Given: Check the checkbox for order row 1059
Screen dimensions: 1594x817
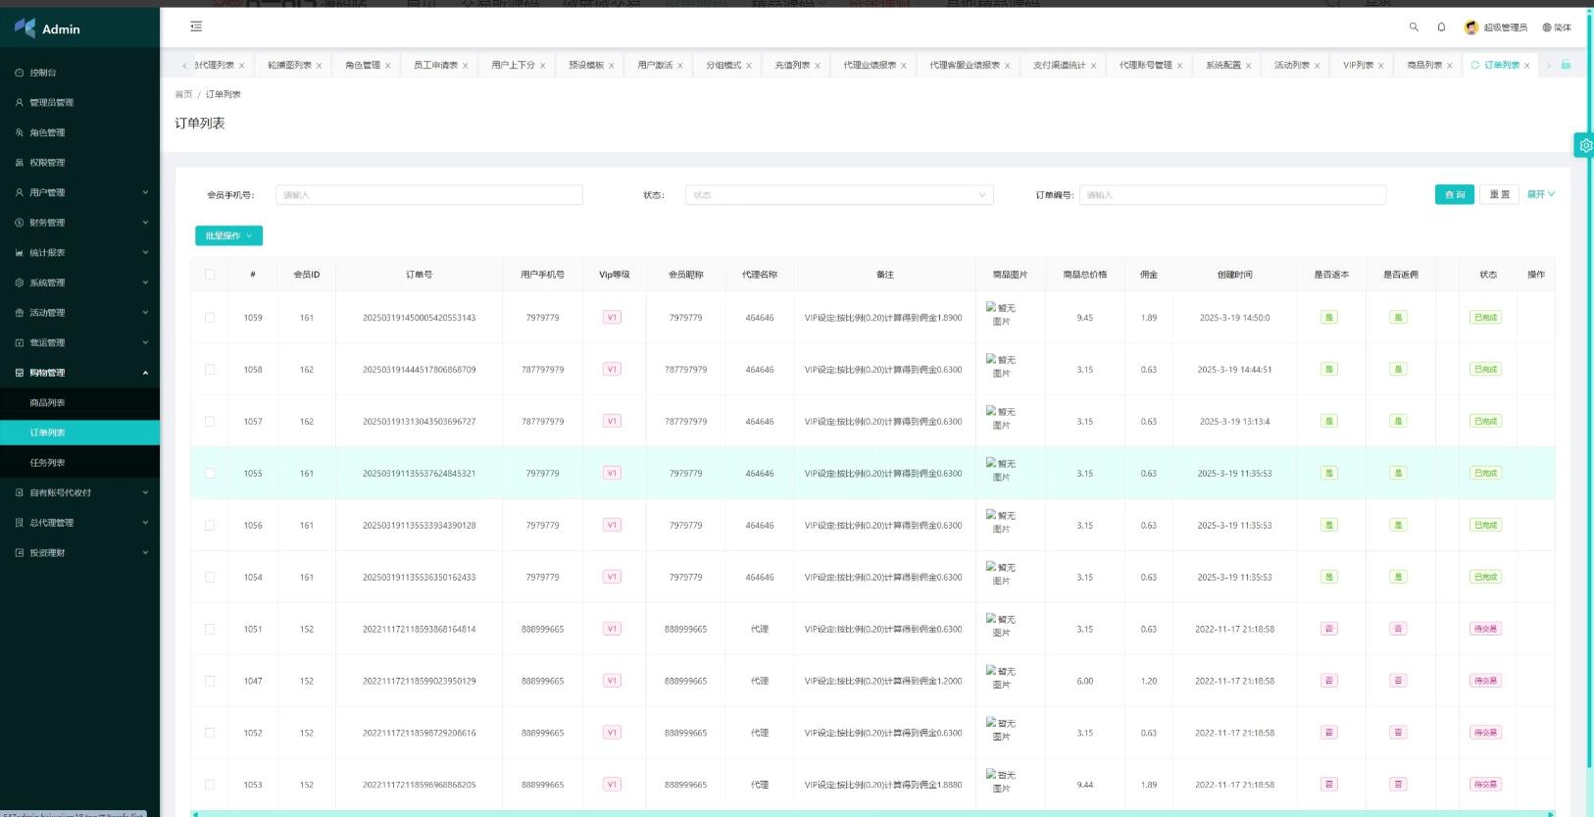Looking at the screenshot, I should tap(210, 318).
